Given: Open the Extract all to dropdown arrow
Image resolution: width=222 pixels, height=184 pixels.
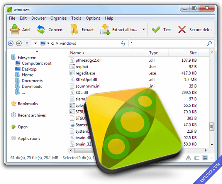Looking at the screenshot, I should pyautogui.click(x=144, y=29).
